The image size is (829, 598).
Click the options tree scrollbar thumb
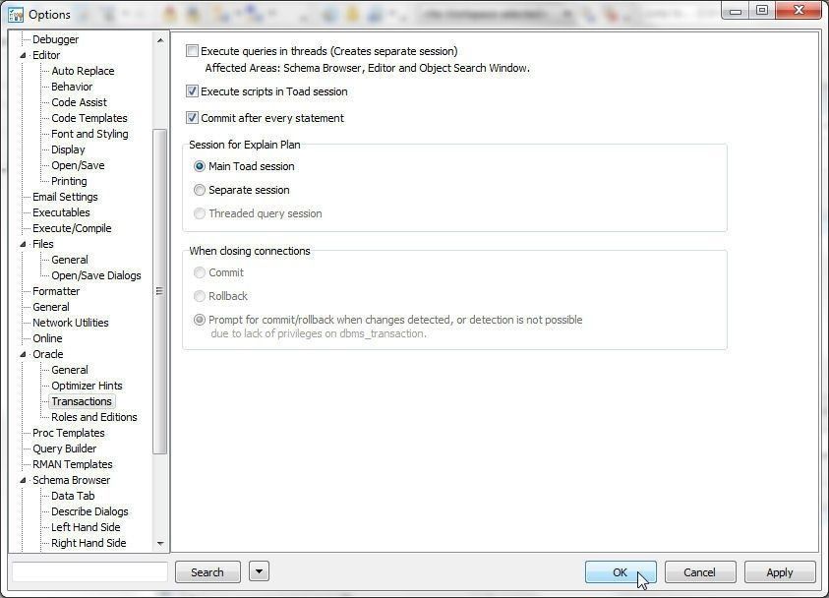coord(159,291)
